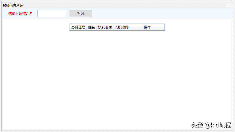Select the 操作 column header

pyautogui.click(x=147, y=27)
